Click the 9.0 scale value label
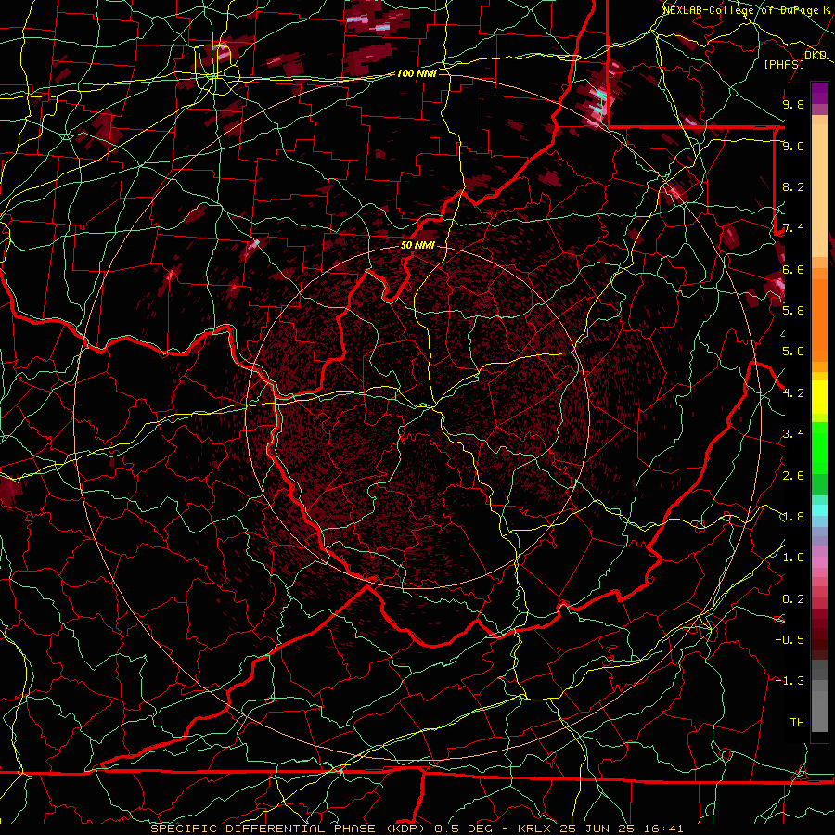The image size is (835, 835). (793, 146)
